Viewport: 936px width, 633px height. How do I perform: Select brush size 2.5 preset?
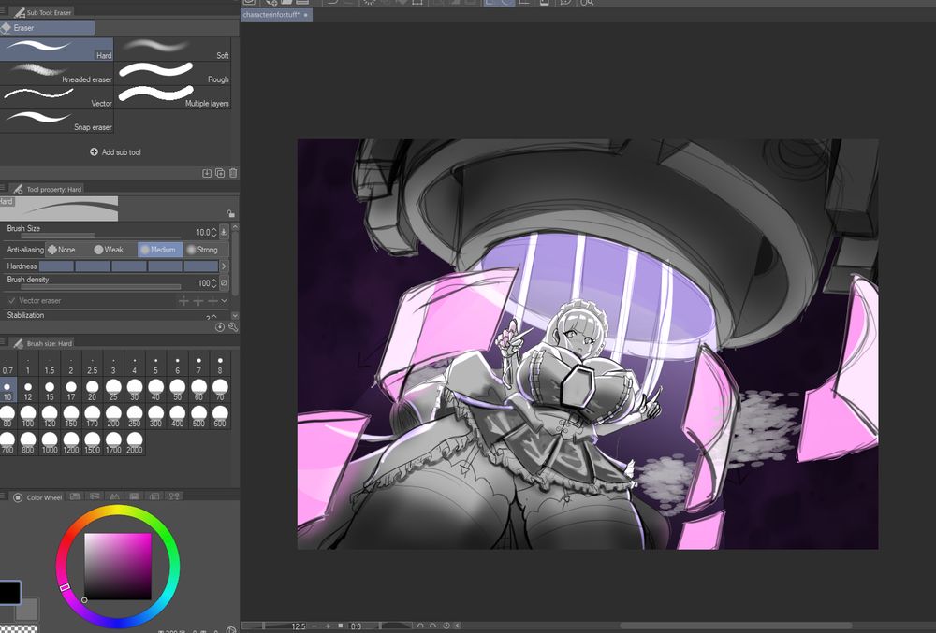92,365
